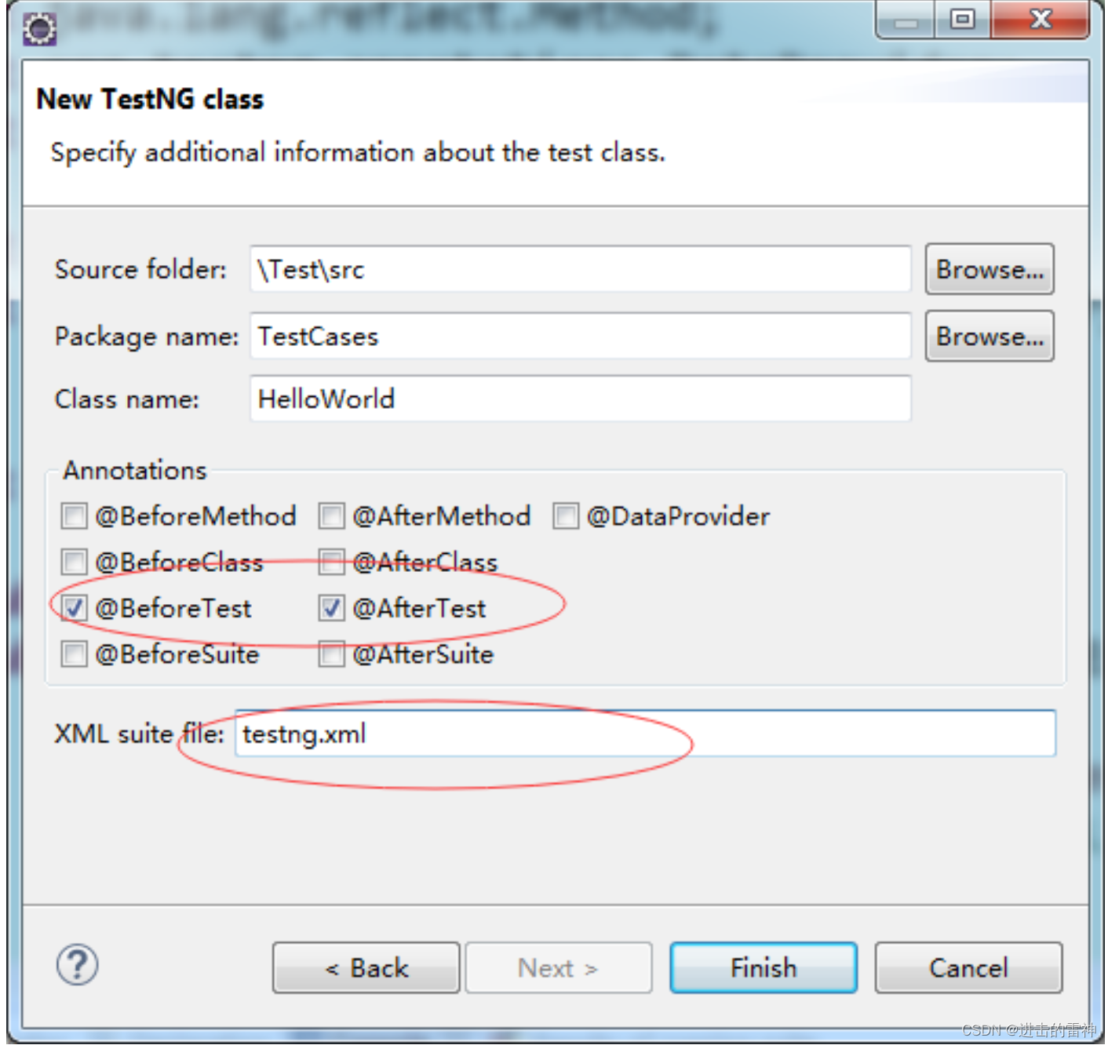The height and width of the screenshot is (1045, 1108).
Task: Browse for a package name
Action: pos(990,337)
